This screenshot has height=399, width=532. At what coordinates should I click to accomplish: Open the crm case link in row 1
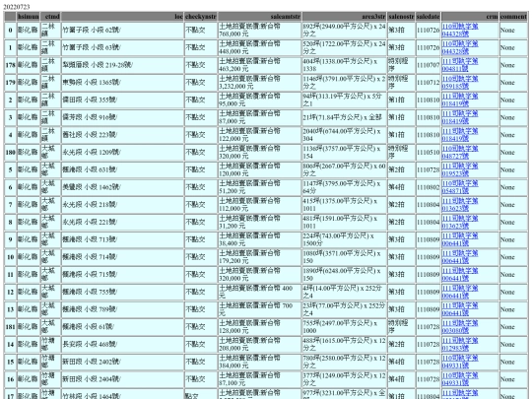pos(460,47)
